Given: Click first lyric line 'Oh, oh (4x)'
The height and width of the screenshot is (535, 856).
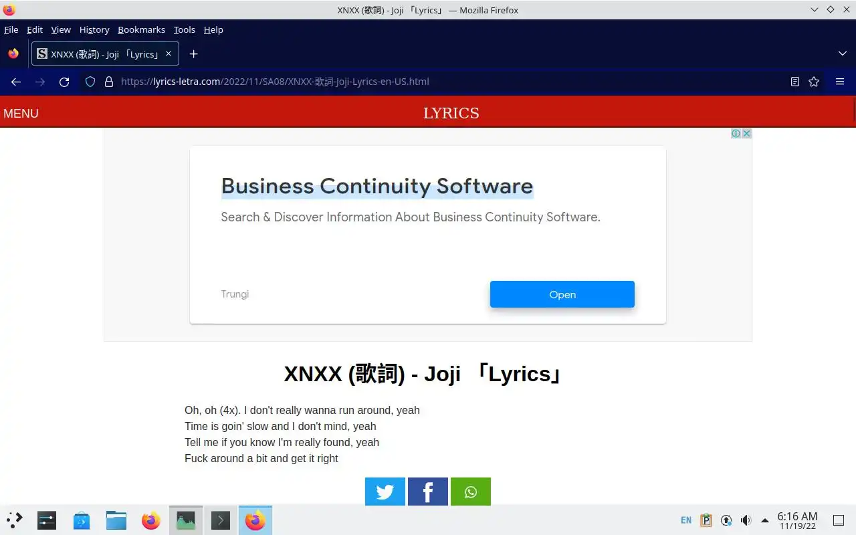Looking at the screenshot, I should pyautogui.click(x=302, y=410).
